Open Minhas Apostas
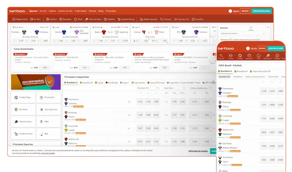Image resolution: width=292 pixels, height=172 pixels. tap(149, 19)
